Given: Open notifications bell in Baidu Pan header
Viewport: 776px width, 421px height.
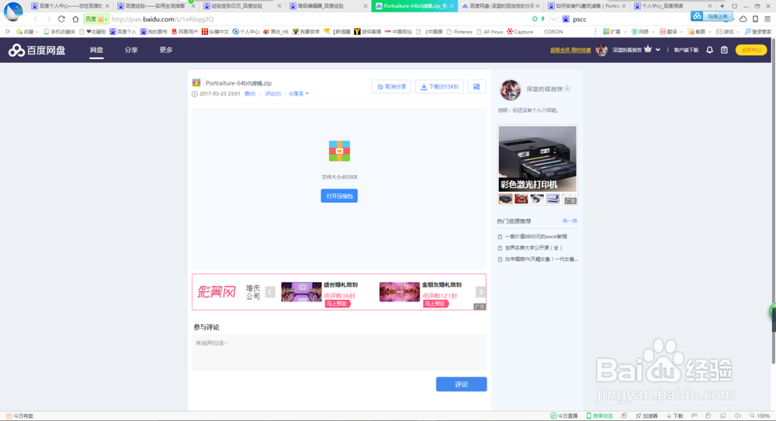Looking at the screenshot, I should pos(710,50).
